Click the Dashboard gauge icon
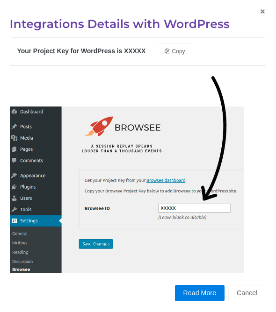Image resolution: width=276 pixels, height=312 pixels. pos(14,112)
